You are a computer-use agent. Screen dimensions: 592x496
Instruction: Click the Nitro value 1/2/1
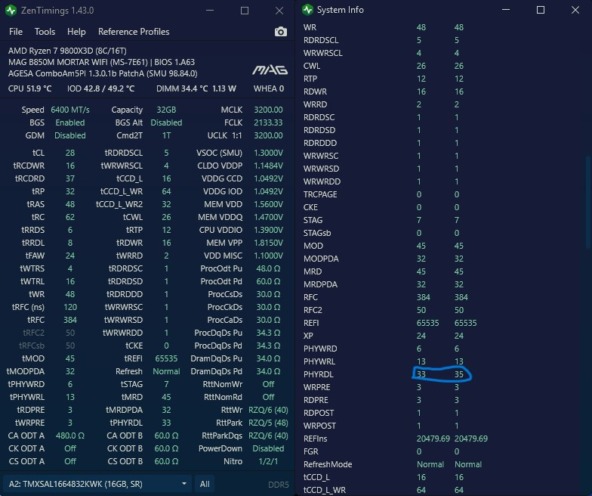[269, 461]
